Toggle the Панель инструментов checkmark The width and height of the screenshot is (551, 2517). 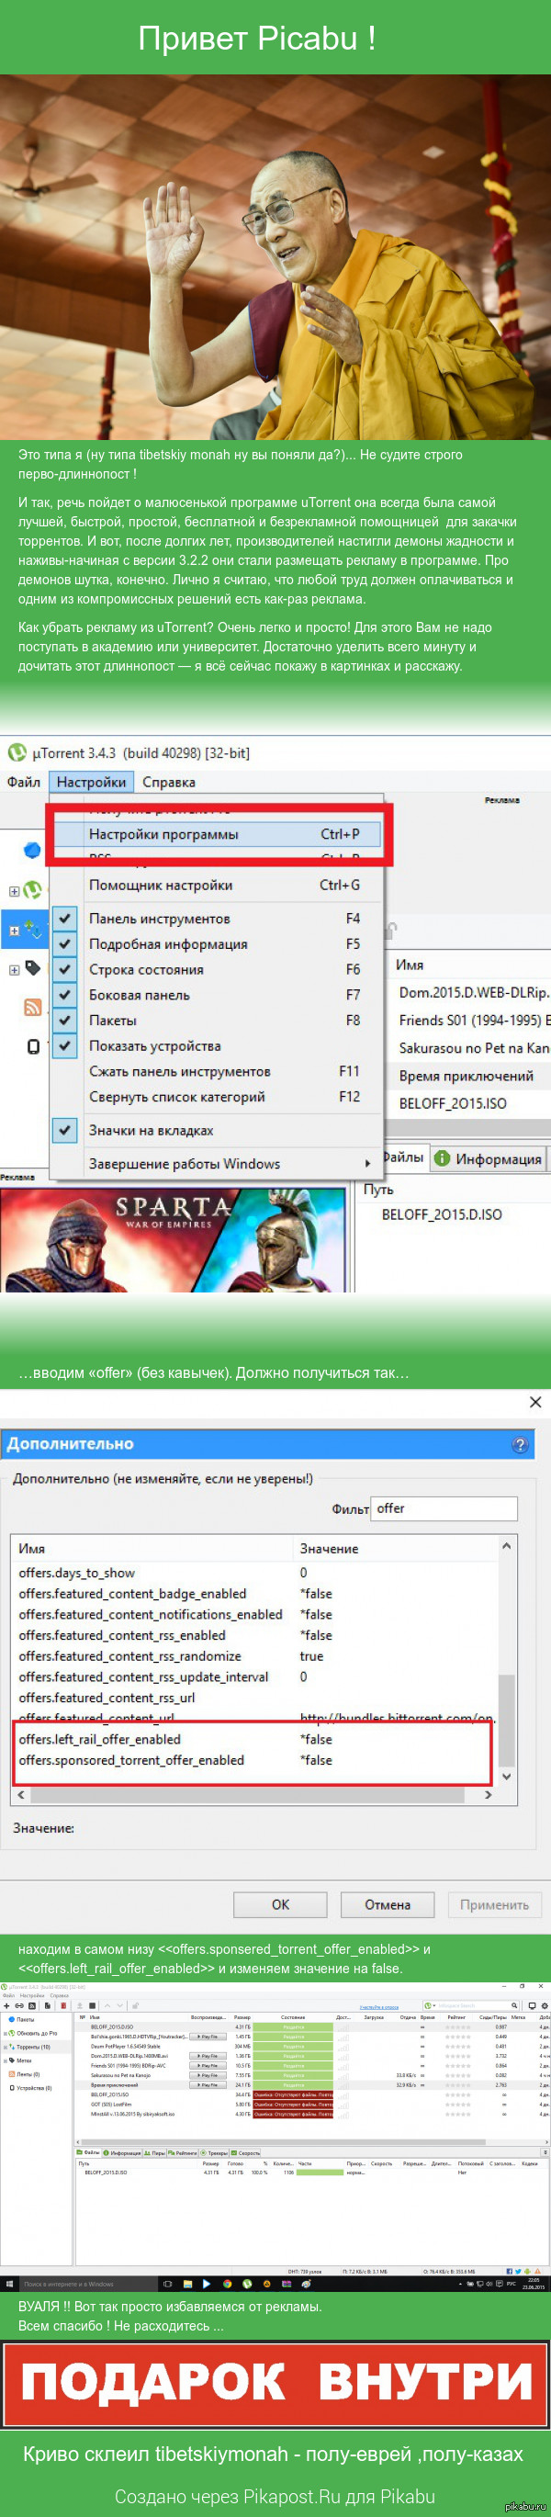tap(64, 919)
